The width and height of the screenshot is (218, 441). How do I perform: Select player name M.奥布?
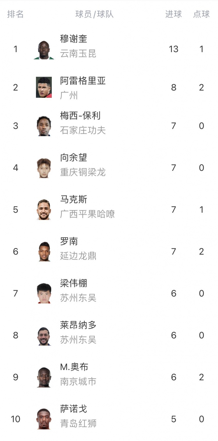tap(74, 367)
